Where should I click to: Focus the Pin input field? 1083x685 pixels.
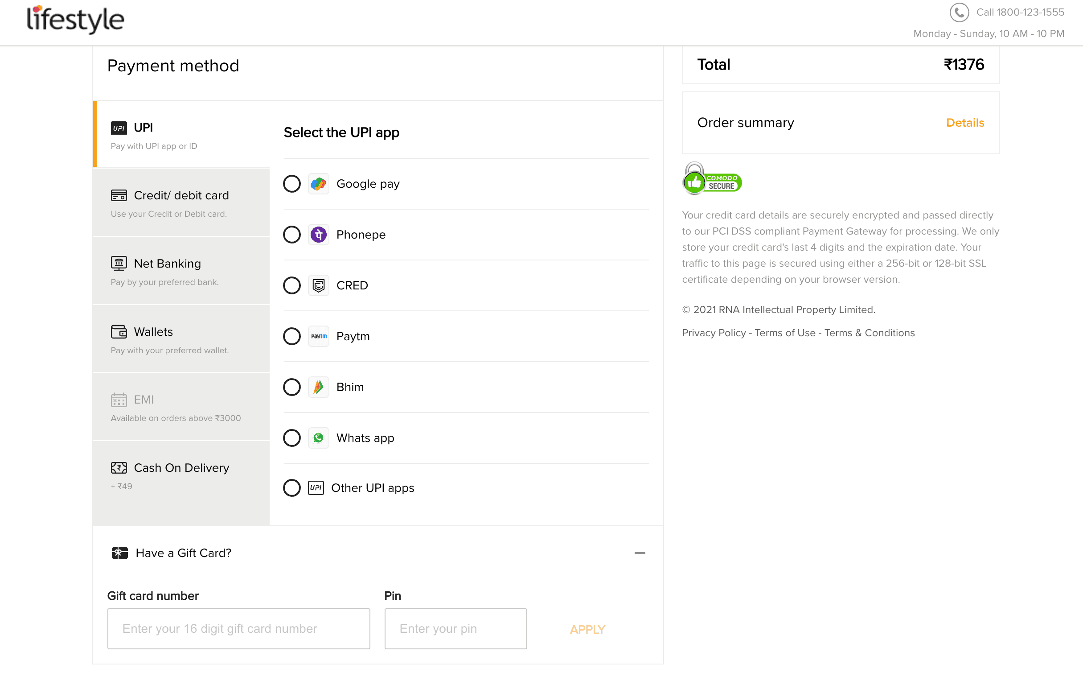coord(455,629)
